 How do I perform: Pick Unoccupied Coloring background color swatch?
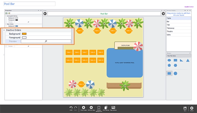17,18
